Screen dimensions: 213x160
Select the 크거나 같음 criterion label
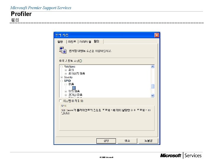pos(75,95)
